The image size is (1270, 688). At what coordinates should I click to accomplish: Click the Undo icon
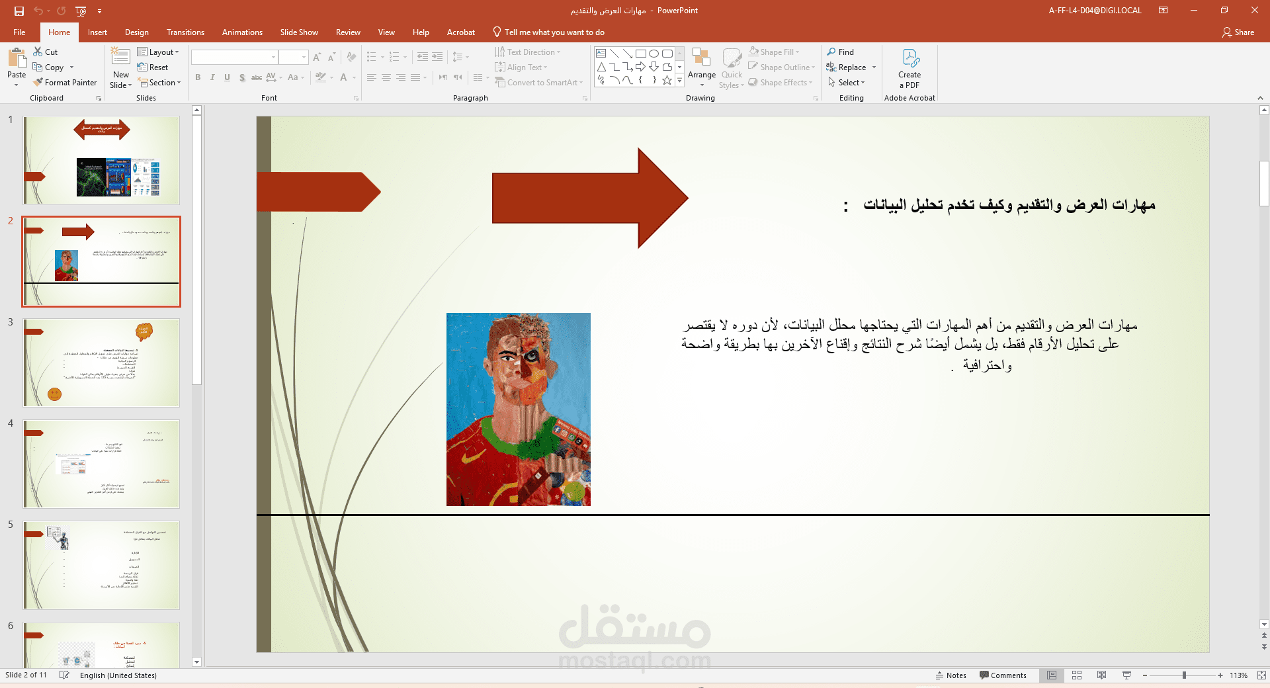coord(38,11)
